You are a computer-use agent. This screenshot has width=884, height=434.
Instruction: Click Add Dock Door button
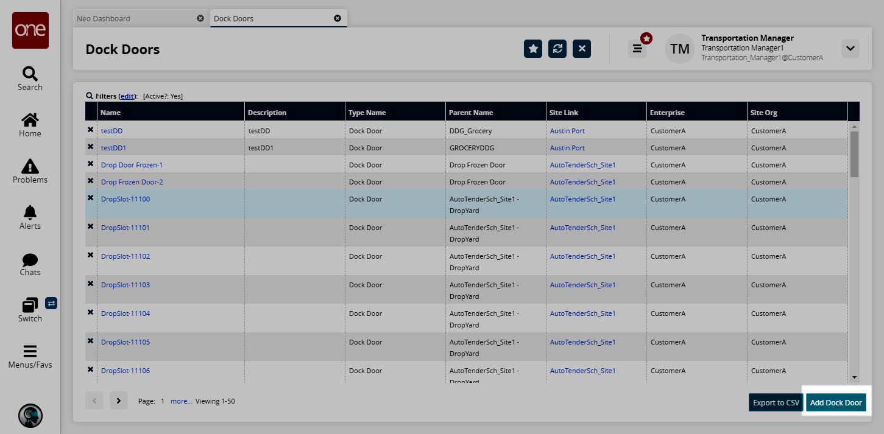tap(836, 402)
